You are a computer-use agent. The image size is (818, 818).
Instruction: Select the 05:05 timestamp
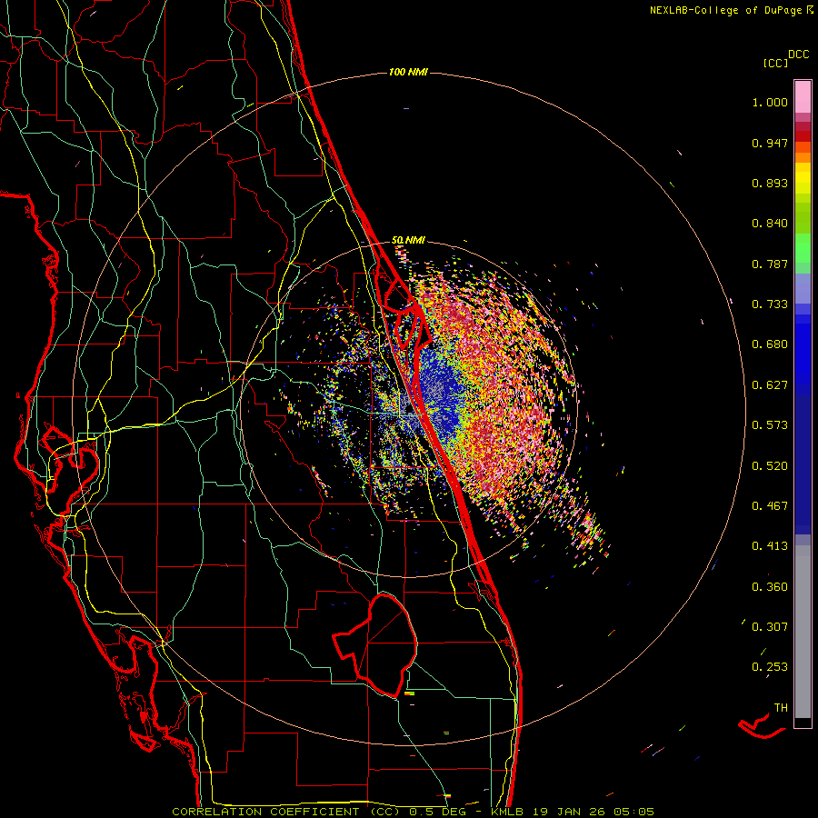pos(636,812)
